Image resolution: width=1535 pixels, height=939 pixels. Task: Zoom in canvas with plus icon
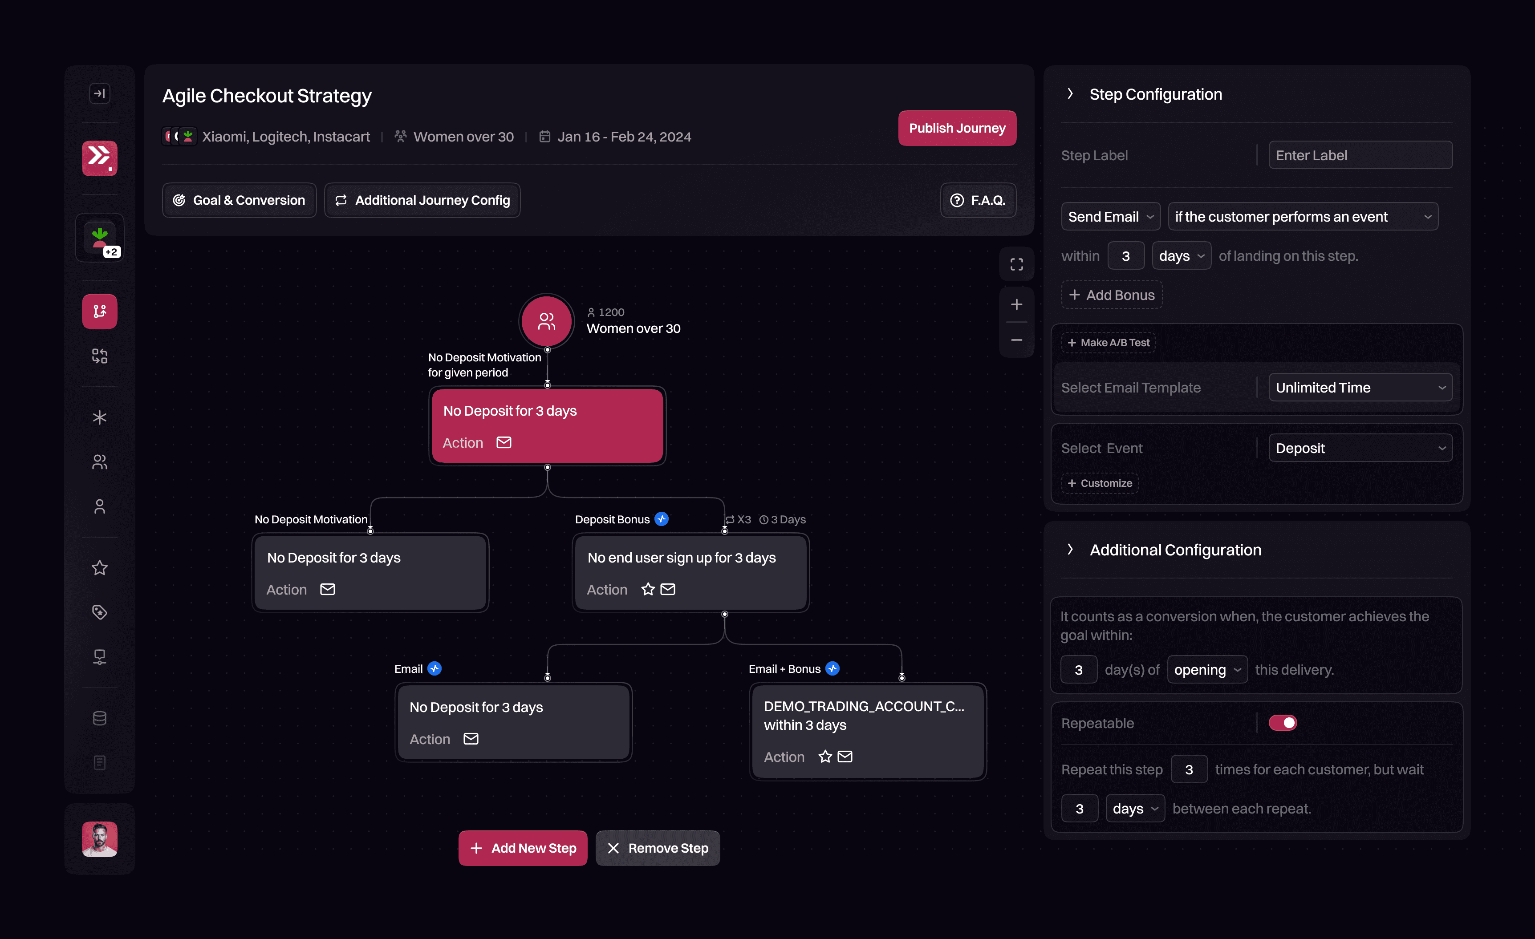[1016, 304]
